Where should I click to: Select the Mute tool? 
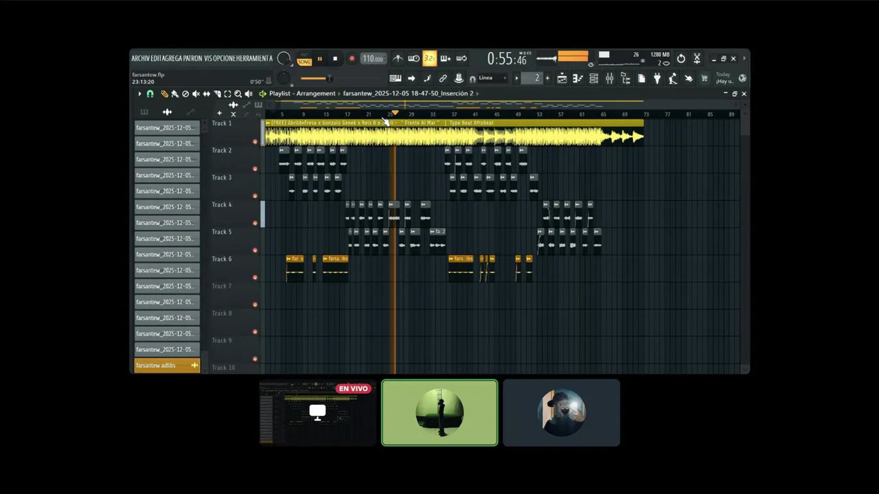click(196, 93)
